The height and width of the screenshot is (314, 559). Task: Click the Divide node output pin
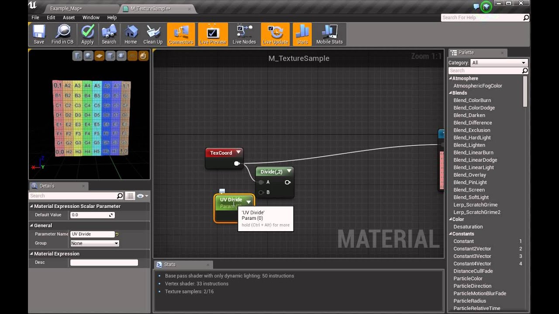point(287,182)
